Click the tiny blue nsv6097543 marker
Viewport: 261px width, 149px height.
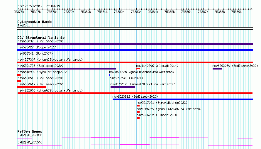click(x=110, y=81)
